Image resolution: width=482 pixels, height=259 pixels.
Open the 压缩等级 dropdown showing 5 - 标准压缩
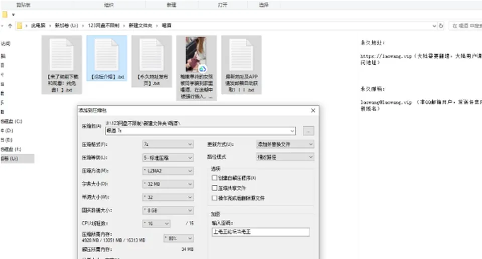click(x=168, y=158)
